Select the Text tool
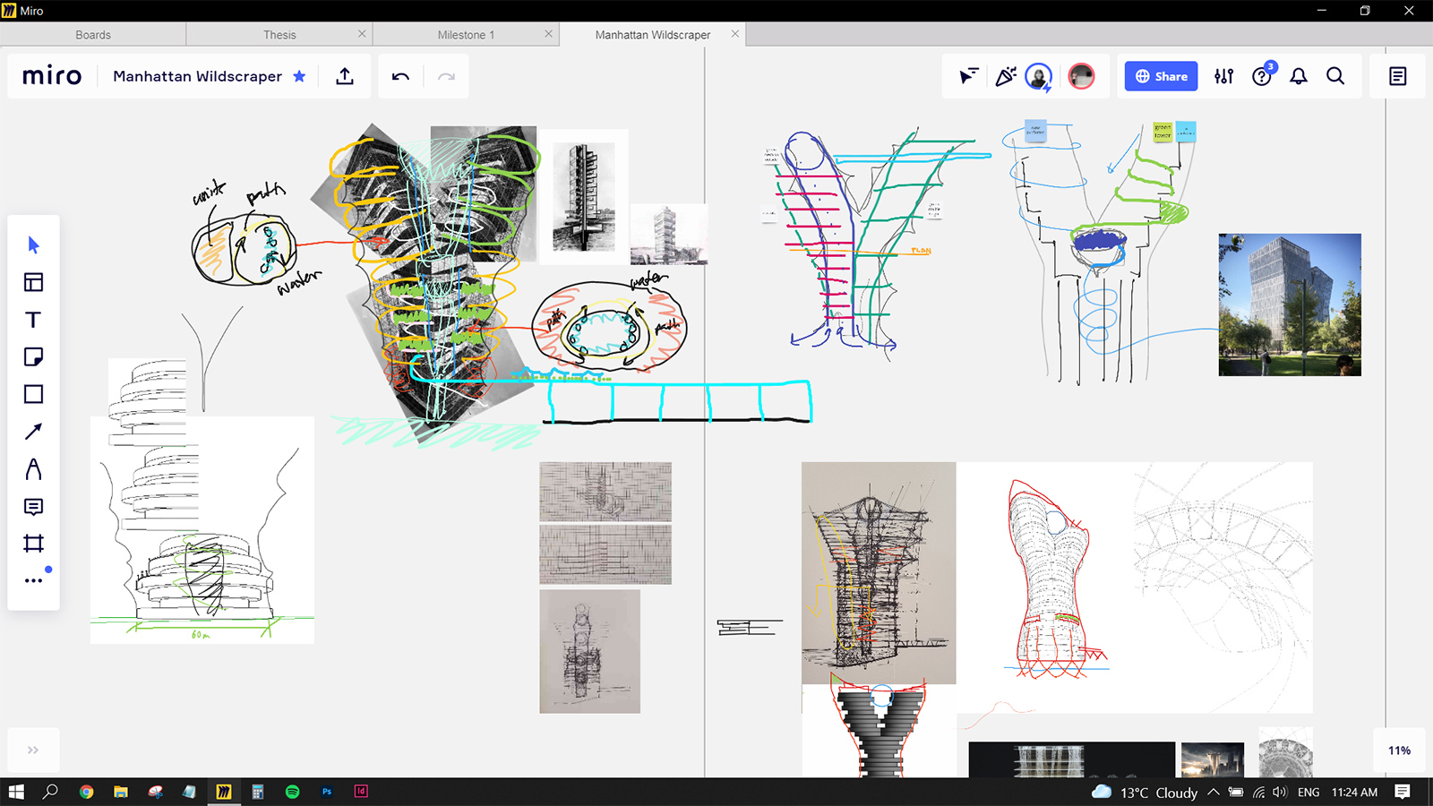Screen dimensions: 1433x806 33,319
